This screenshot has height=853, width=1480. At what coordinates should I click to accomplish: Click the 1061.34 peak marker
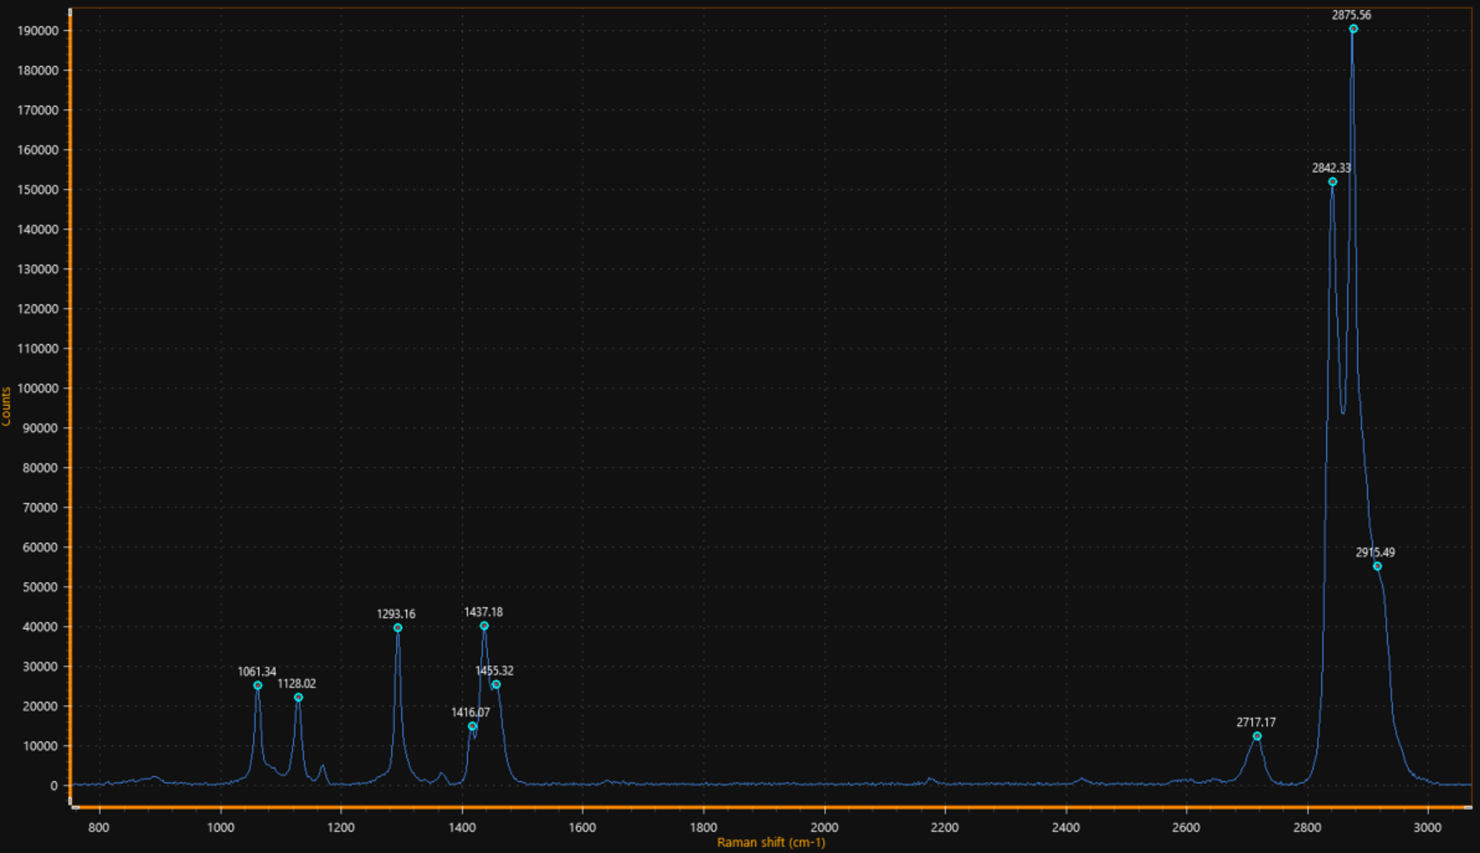tap(257, 685)
